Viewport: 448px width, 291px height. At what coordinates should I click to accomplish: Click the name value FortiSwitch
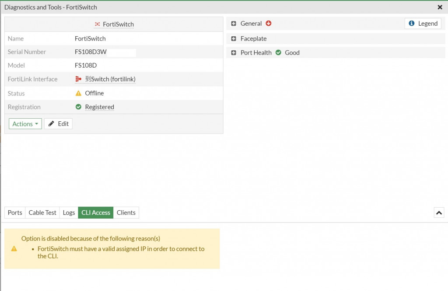[90, 38]
